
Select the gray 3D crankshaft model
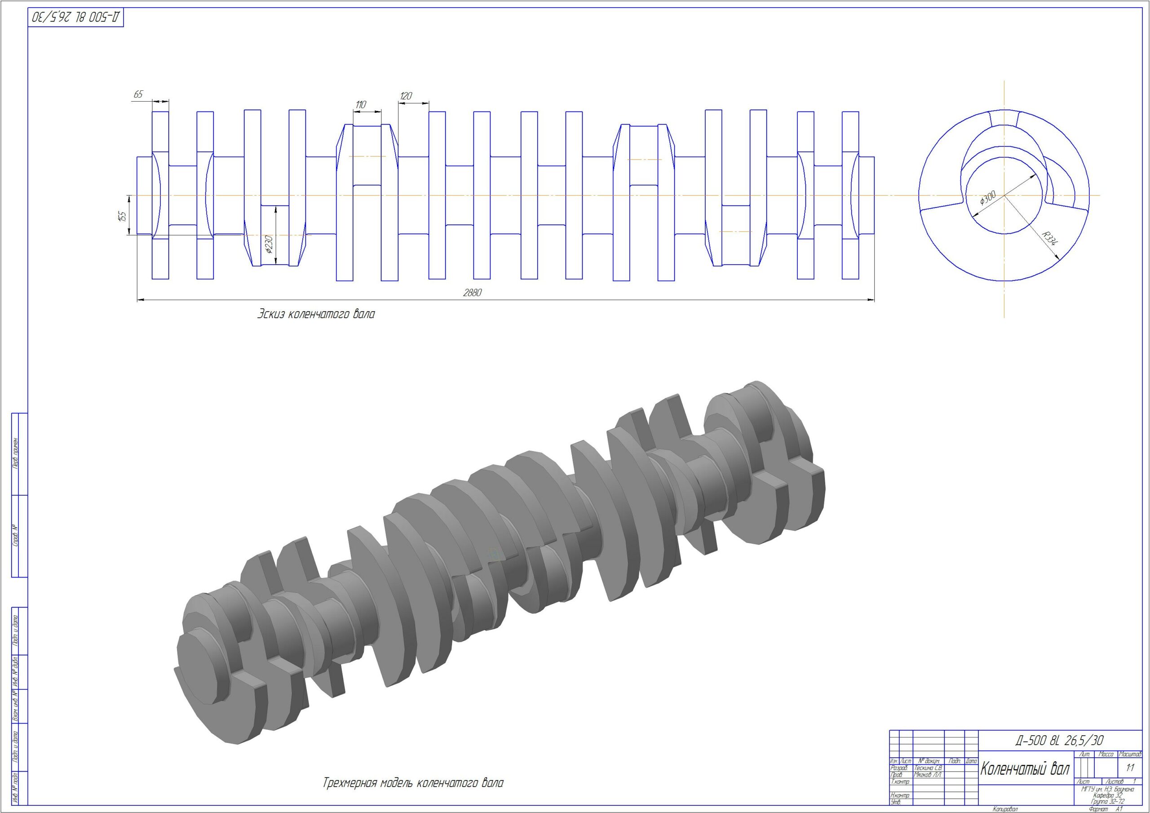coord(501,561)
